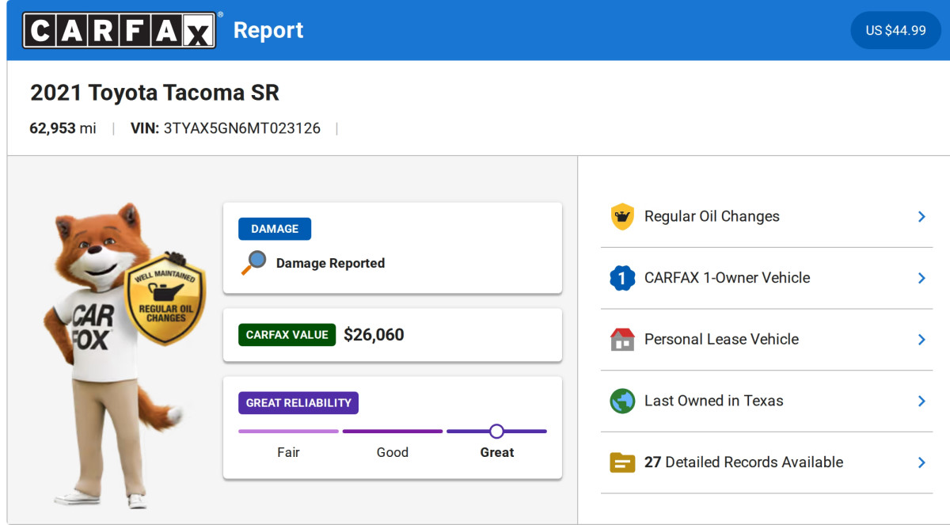Open the Regular Oil Changes link
950x525 pixels.
tap(712, 216)
